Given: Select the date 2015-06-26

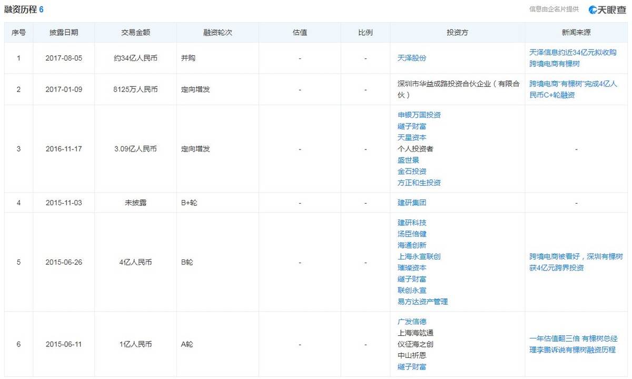Looking at the screenshot, I should [64, 262].
